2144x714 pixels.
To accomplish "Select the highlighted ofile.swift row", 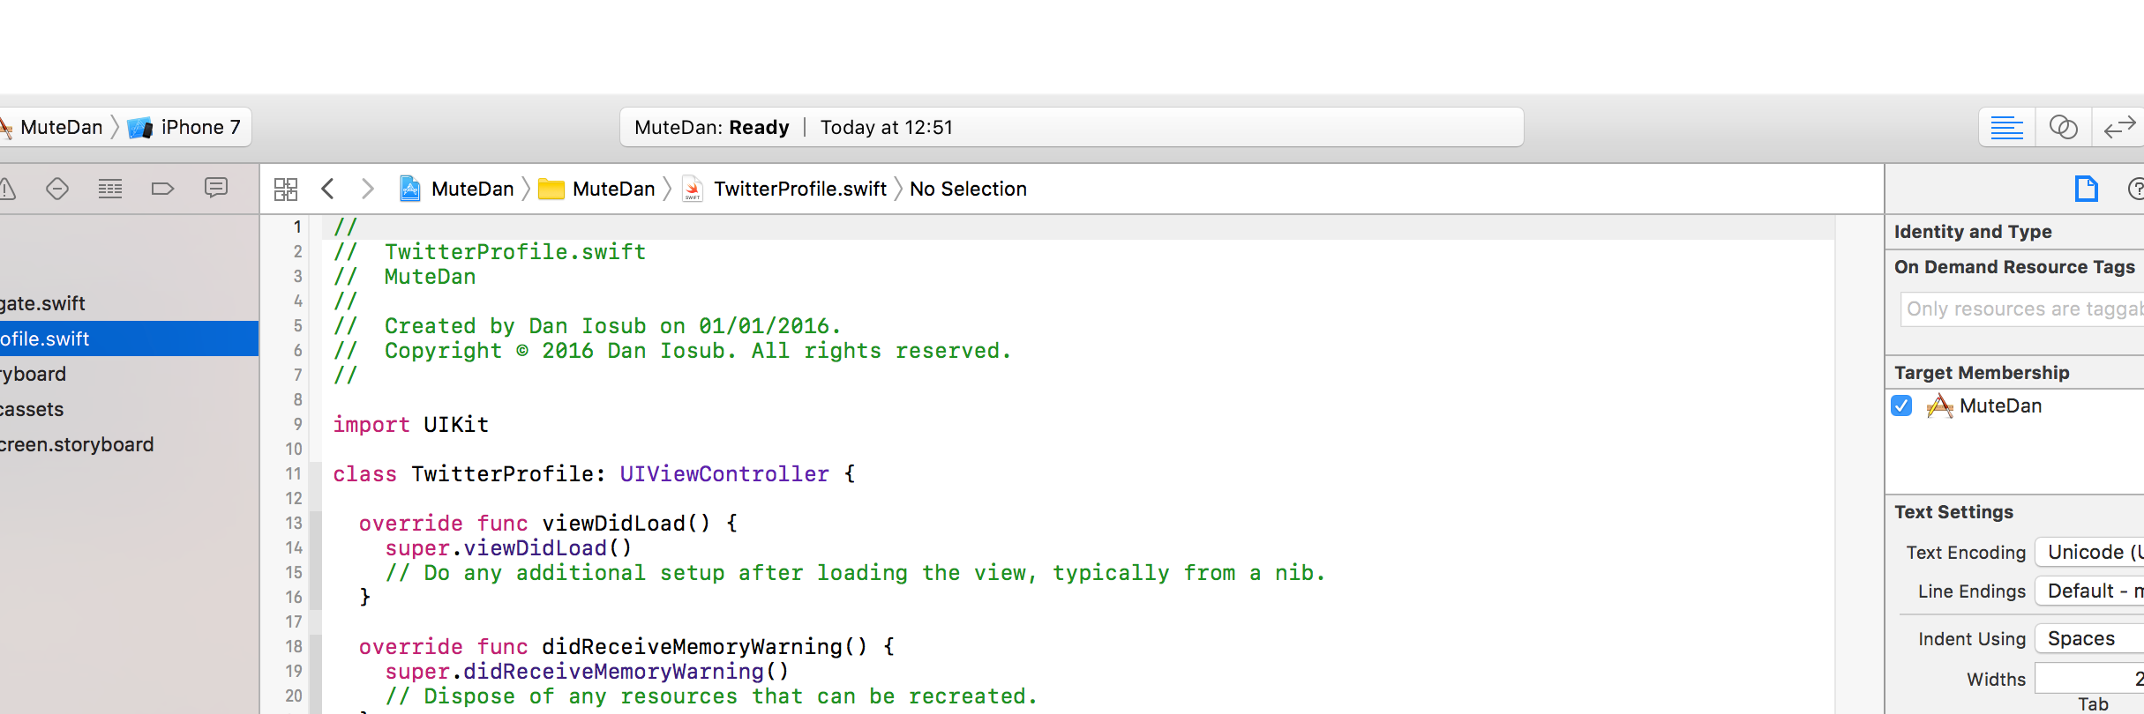I will point(129,338).
